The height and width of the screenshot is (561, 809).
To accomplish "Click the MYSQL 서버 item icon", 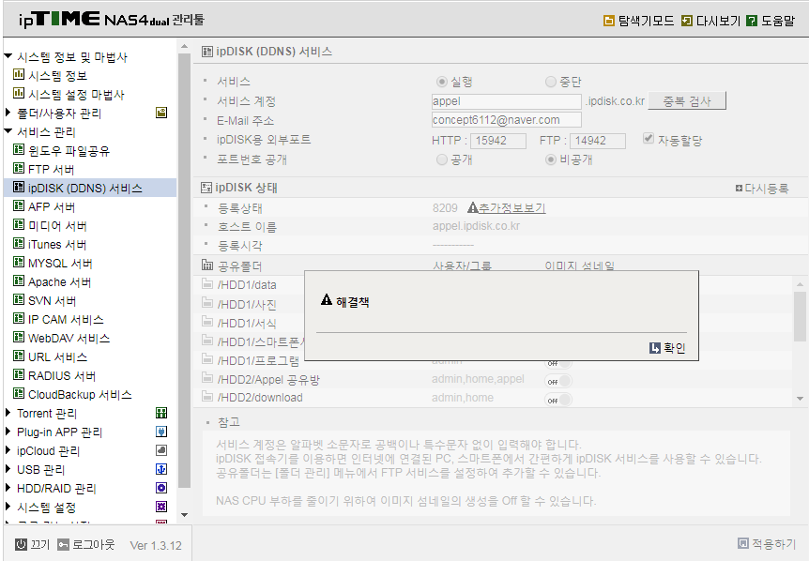I will coord(19,262).
